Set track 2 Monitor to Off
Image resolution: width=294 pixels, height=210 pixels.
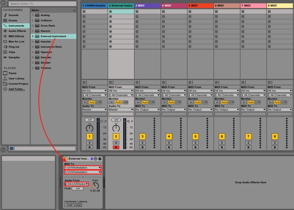click(x=126, y=102)
